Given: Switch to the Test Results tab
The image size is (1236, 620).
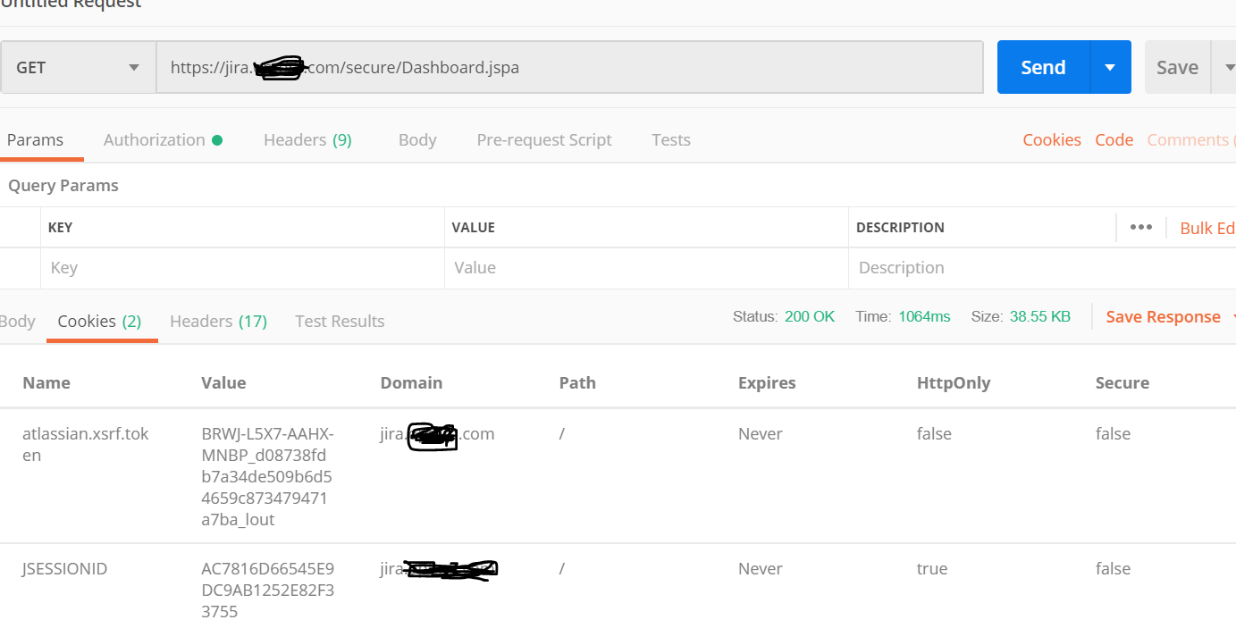Looking at the screenshot, I should (x=340, y=321).
